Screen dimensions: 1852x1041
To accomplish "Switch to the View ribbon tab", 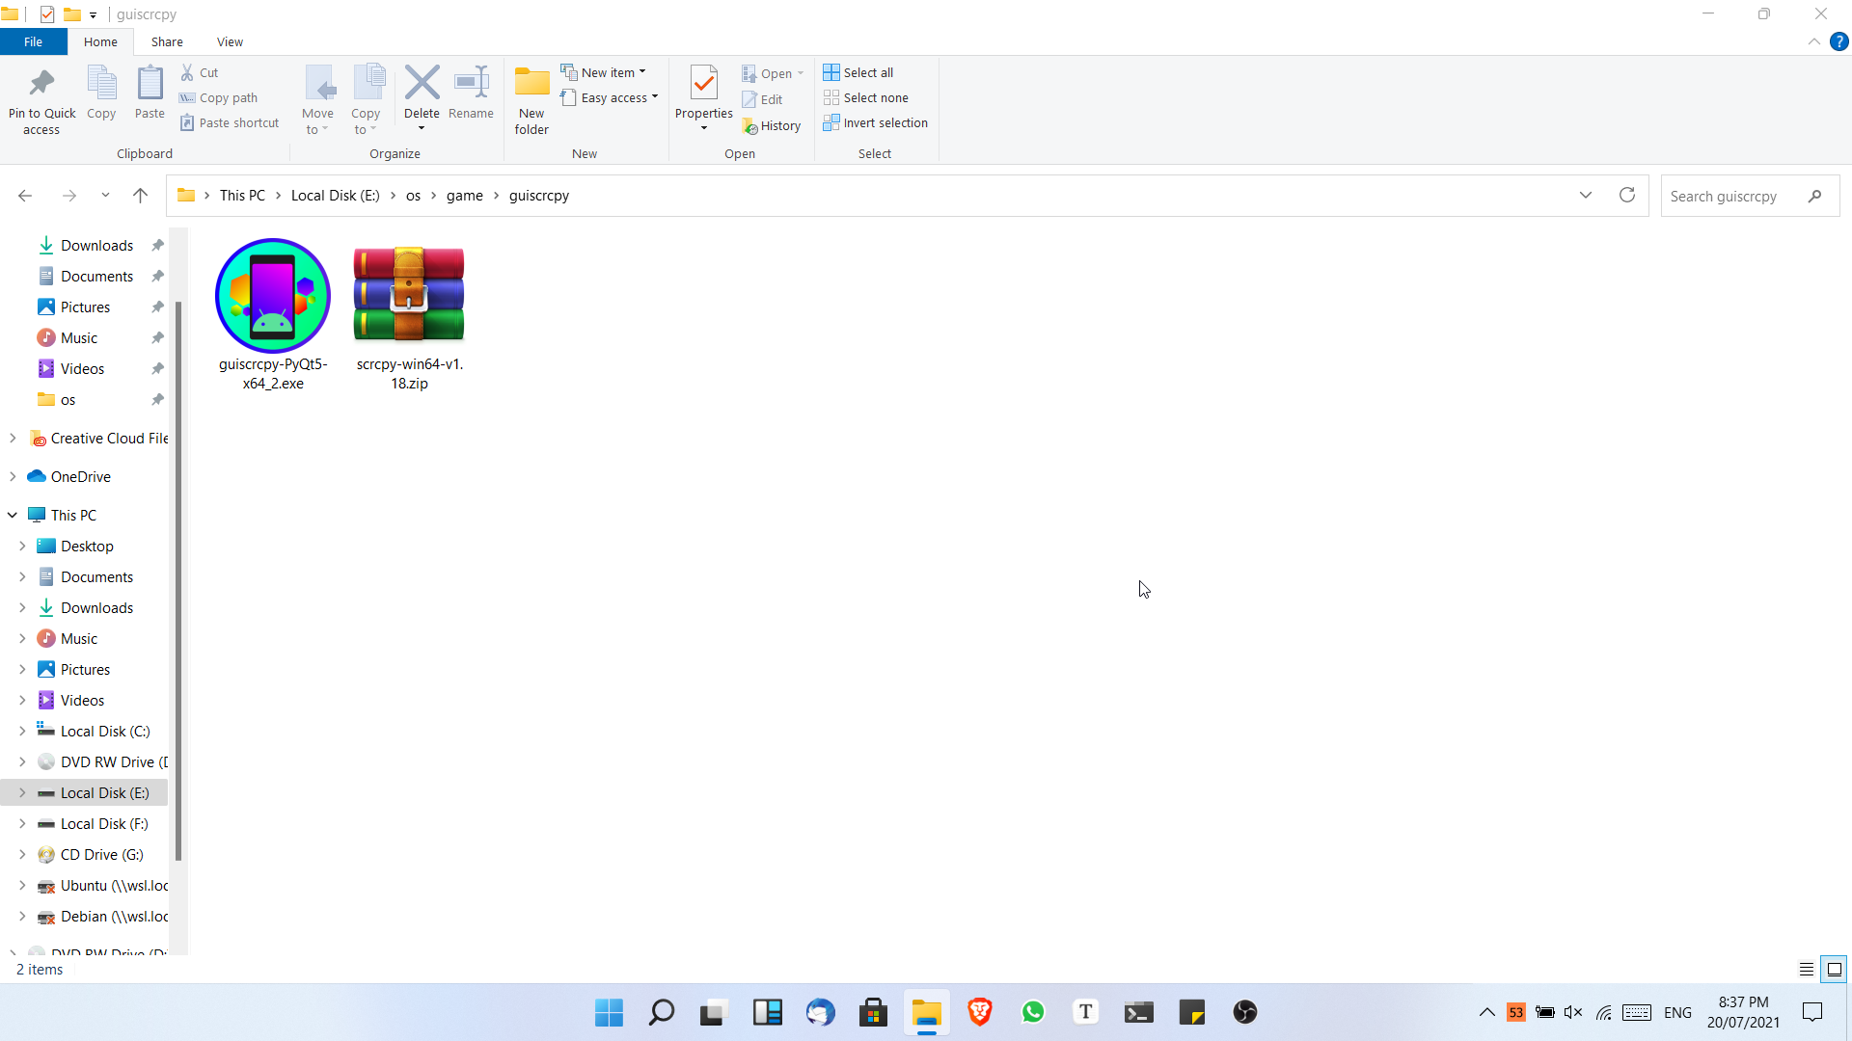I will (x=230, y=41).
